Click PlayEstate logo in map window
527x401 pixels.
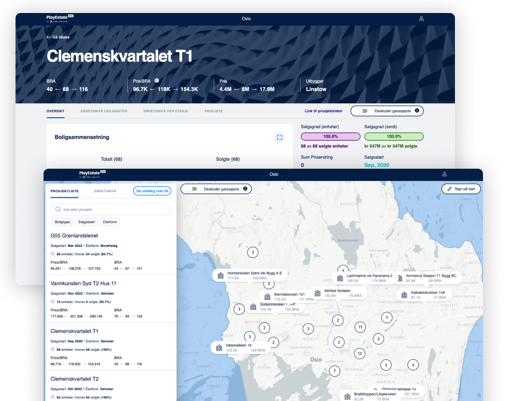click(93, 174)
